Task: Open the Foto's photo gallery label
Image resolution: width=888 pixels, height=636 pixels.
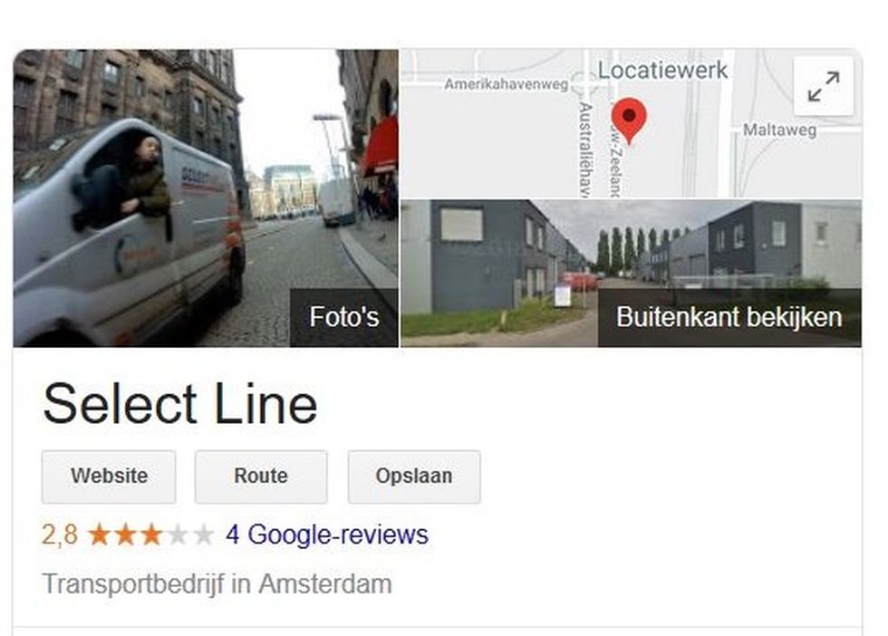Action: pyautogui.click(x=343, y=317)
